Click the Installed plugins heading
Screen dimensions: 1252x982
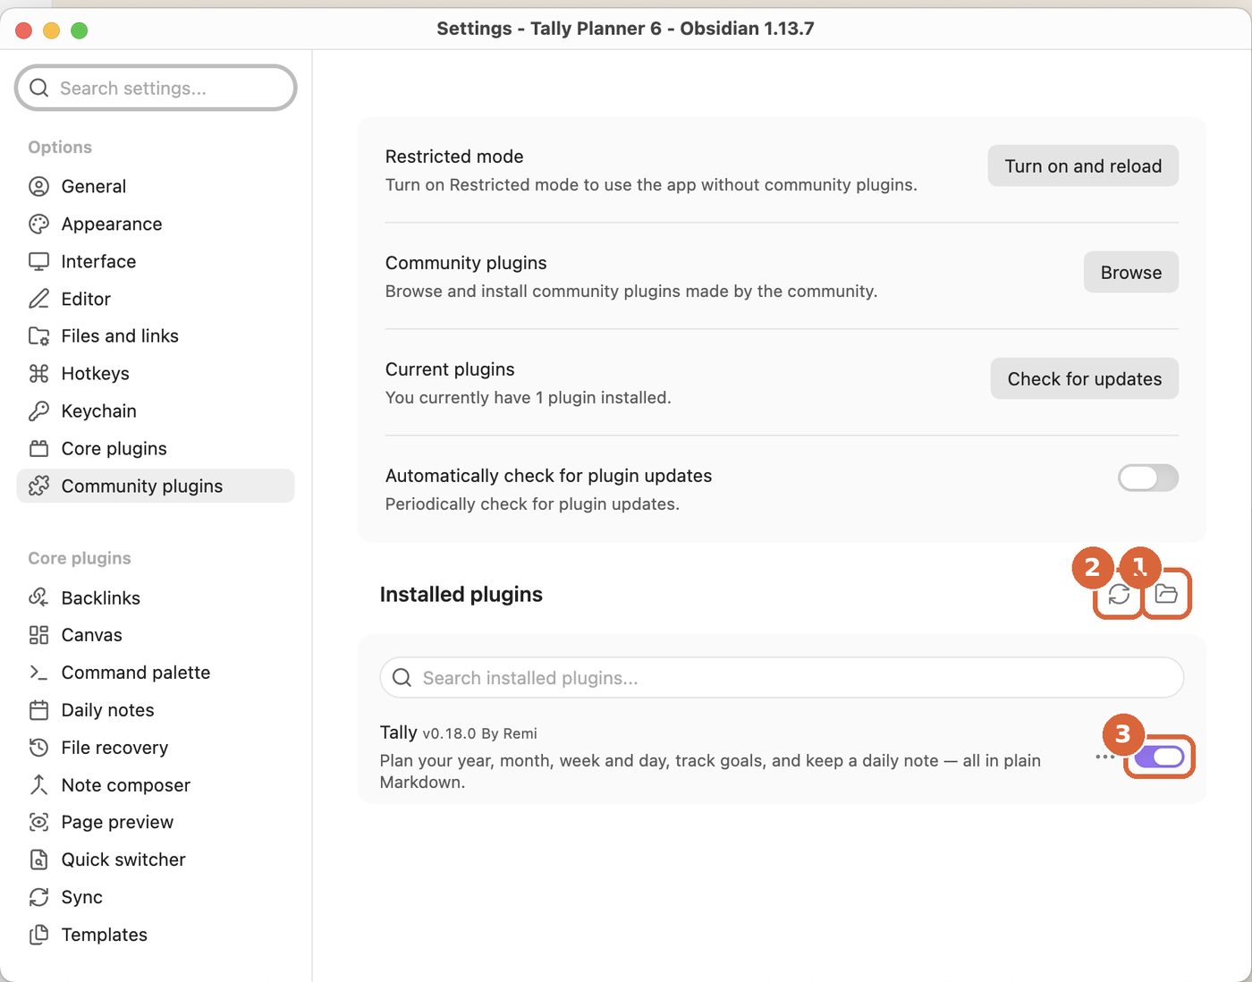point(461,595)
